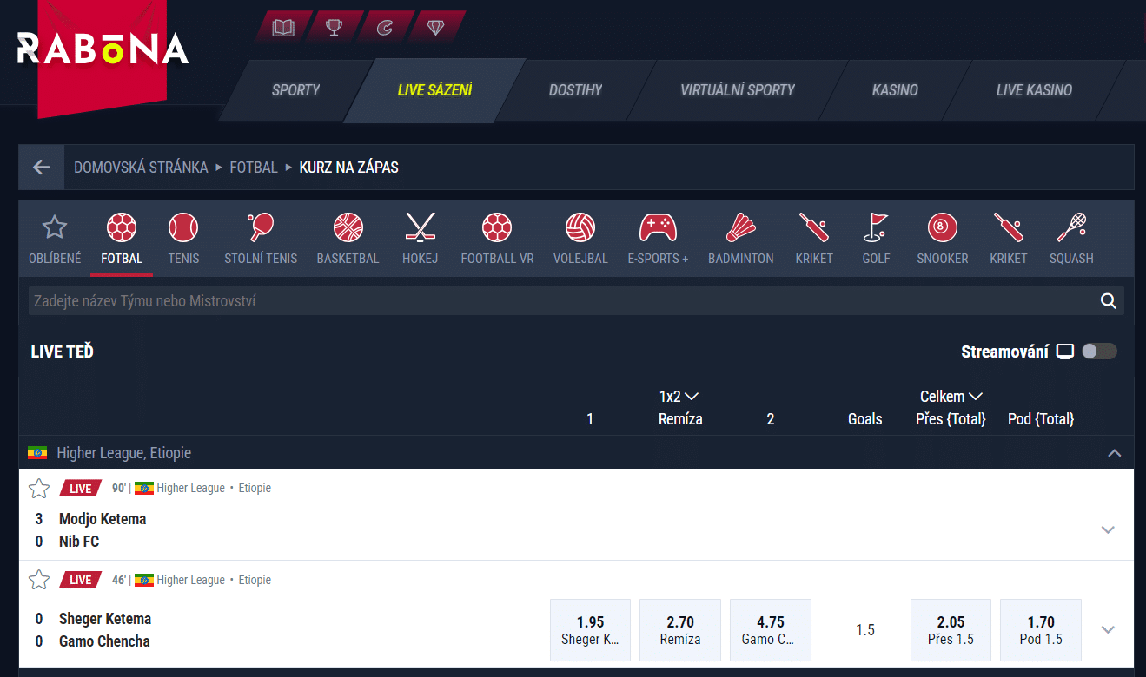Click the team or championship search field
The width and height of the screenshot is (1146, 677).
click(576, 301)
